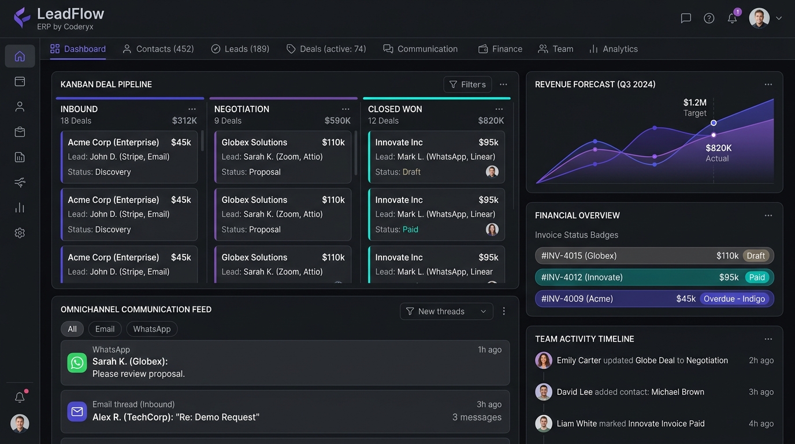This screenshot has height=444, width=795.
Task: Open the Inbound column options menu
Action: 192,109
